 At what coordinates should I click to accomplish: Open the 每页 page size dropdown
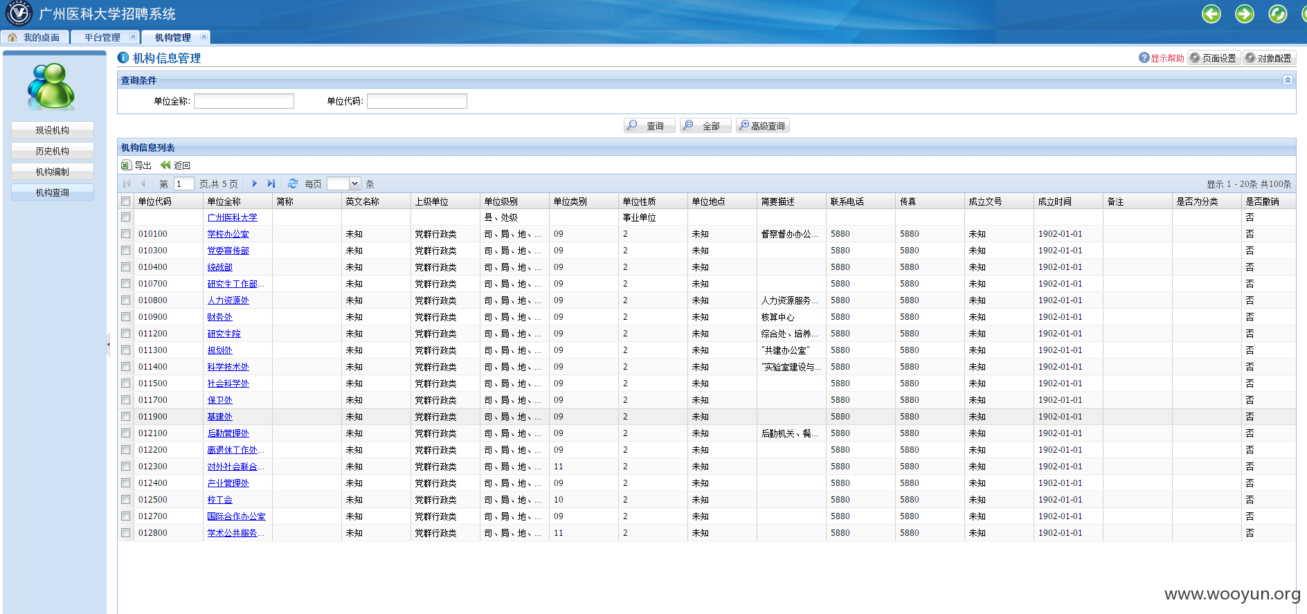coord(355,183)
